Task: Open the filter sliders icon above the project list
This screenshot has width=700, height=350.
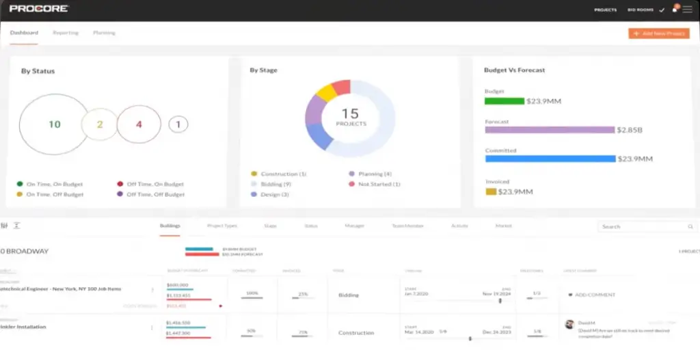Action: pyautogui.click(x=4, y=226)
